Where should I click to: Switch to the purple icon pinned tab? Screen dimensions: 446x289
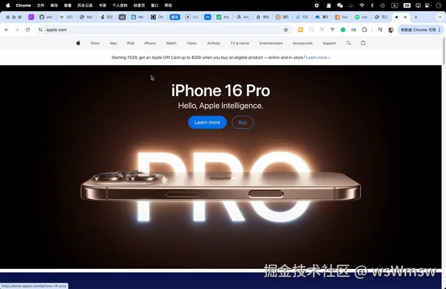pos(32,17)
